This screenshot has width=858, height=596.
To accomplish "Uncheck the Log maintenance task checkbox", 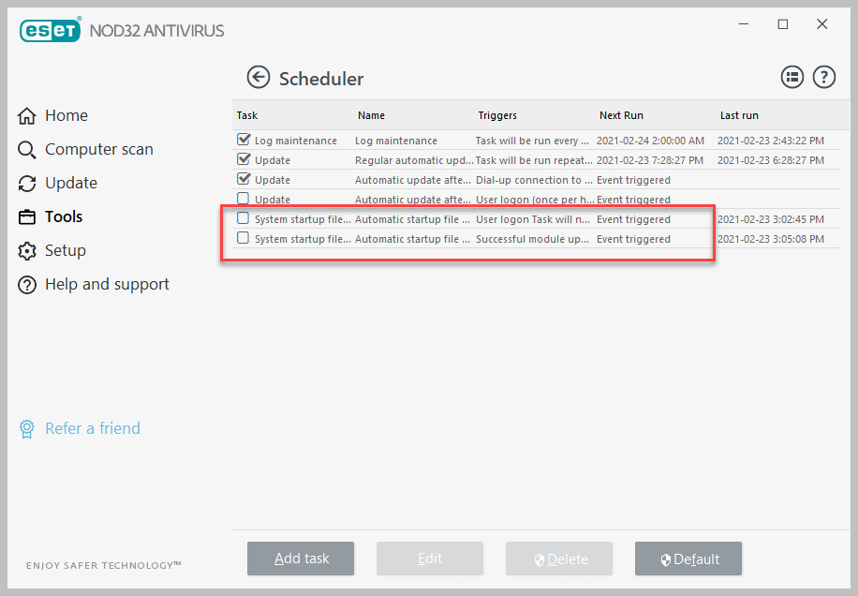I will (244, 140).
